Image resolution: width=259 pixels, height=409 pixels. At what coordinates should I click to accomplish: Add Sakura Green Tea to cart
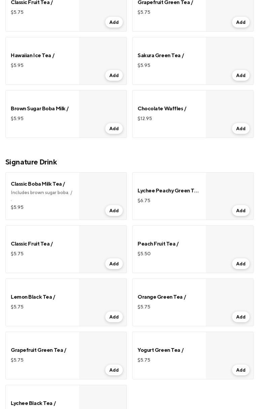[x=240, y=75]
